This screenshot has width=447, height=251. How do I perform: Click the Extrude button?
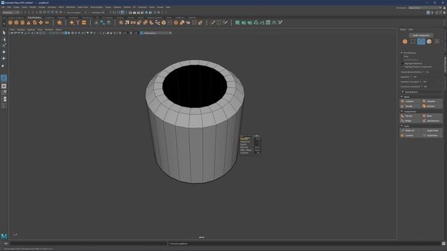point(411,116)
